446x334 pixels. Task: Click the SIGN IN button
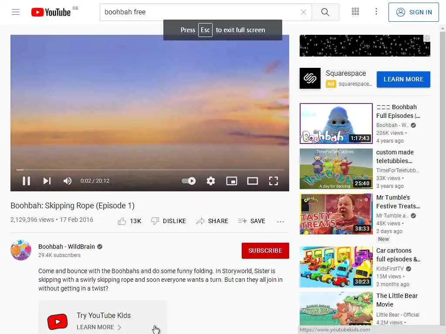414,12
